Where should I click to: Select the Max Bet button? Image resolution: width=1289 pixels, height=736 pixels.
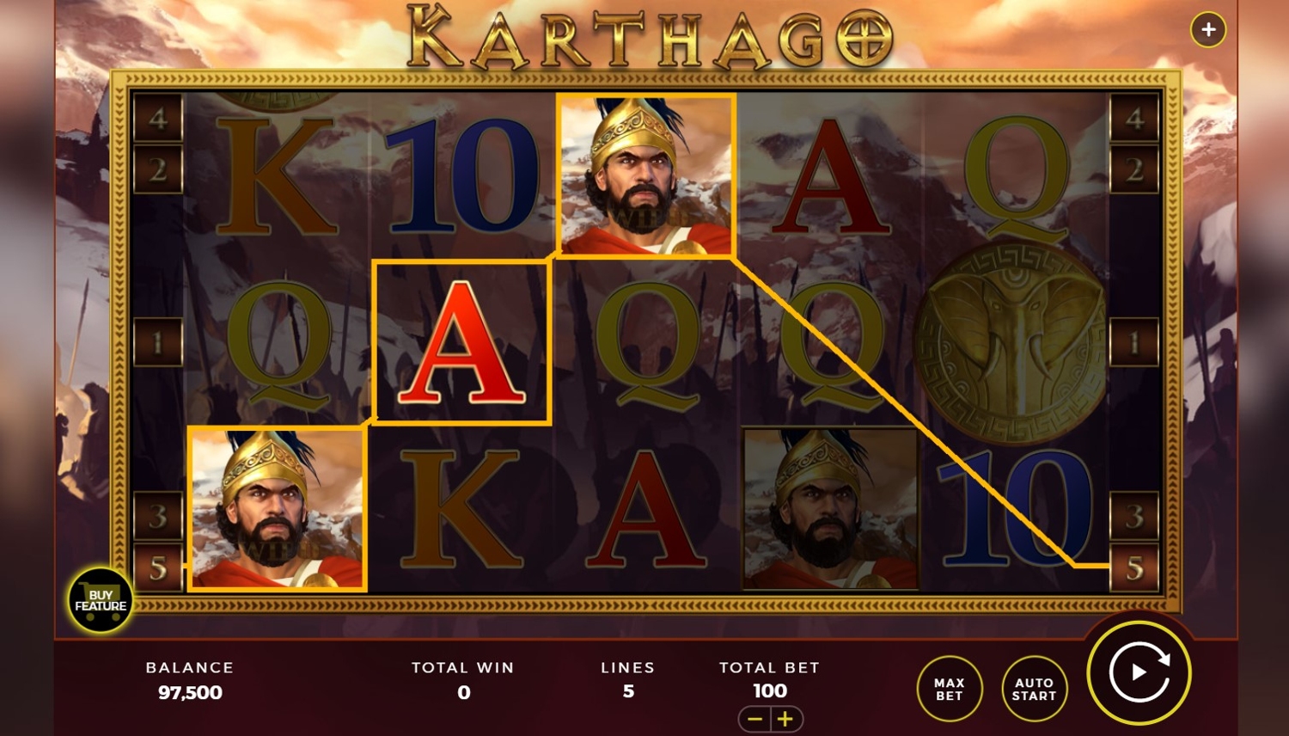click(950, 689)
